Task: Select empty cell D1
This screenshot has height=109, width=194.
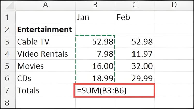Action: (174, 17)
